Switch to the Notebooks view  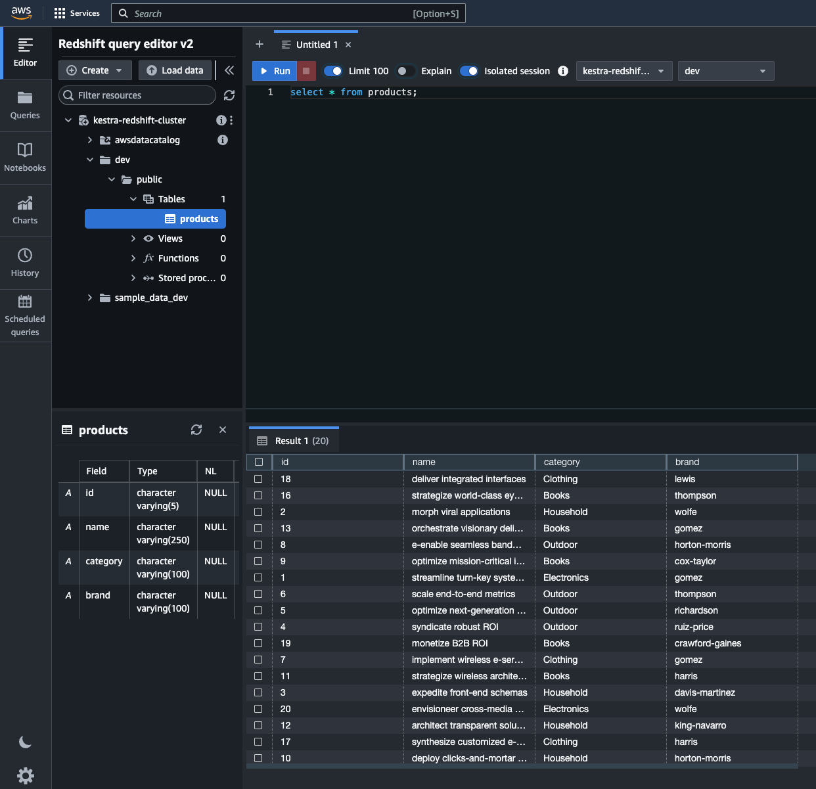click(x=25, y=158)
